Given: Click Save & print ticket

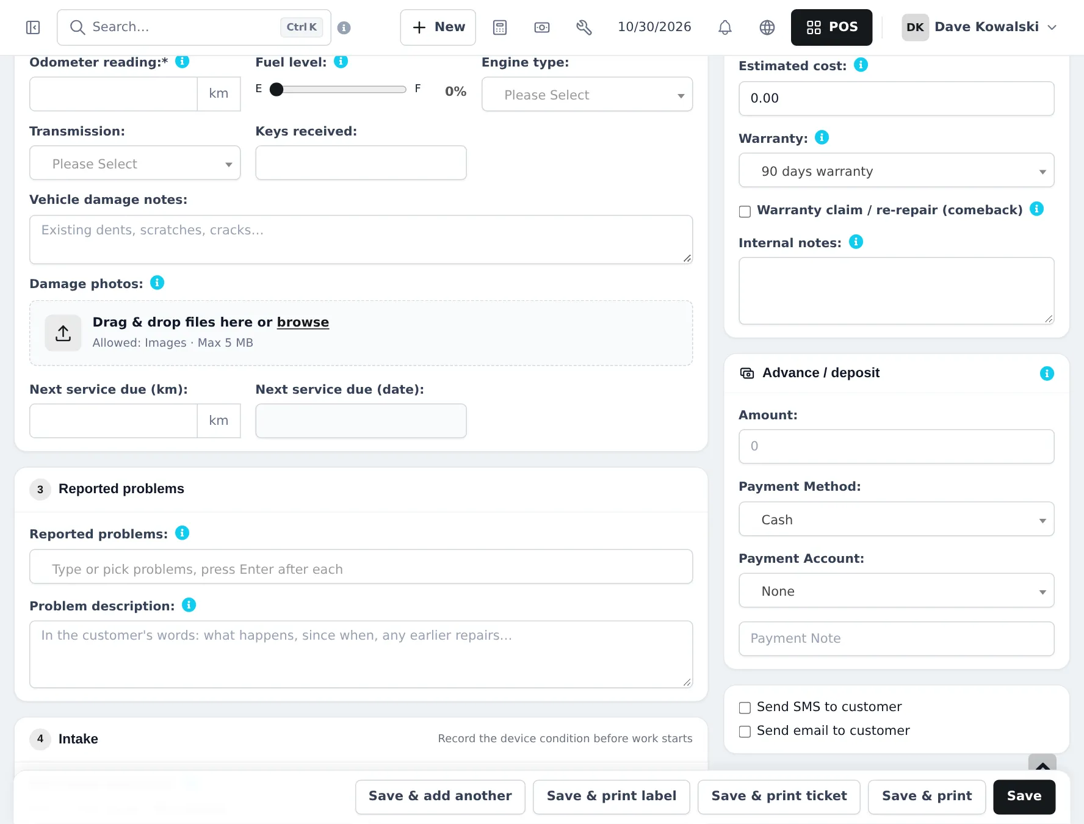Looking at the screenshot, I should point(779,797).
